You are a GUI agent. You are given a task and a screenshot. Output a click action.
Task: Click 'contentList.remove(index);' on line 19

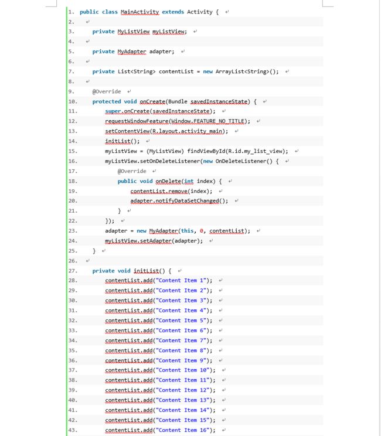171,191
